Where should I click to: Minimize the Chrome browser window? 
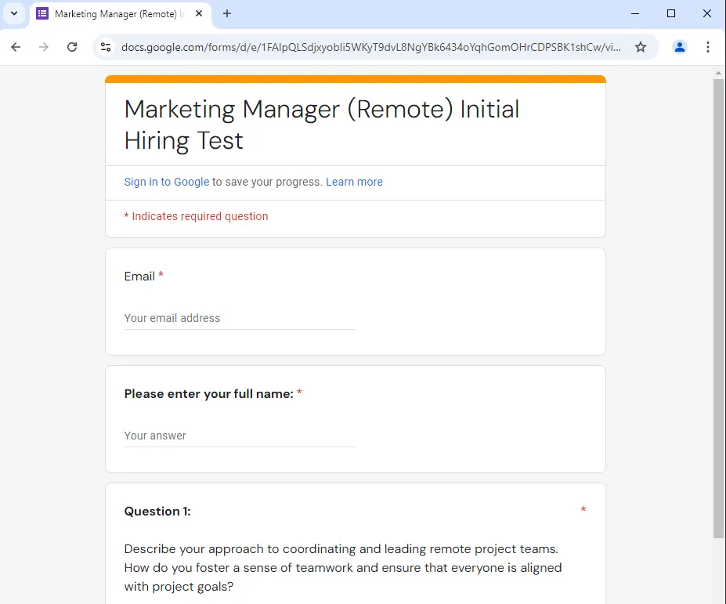point(635,13)
